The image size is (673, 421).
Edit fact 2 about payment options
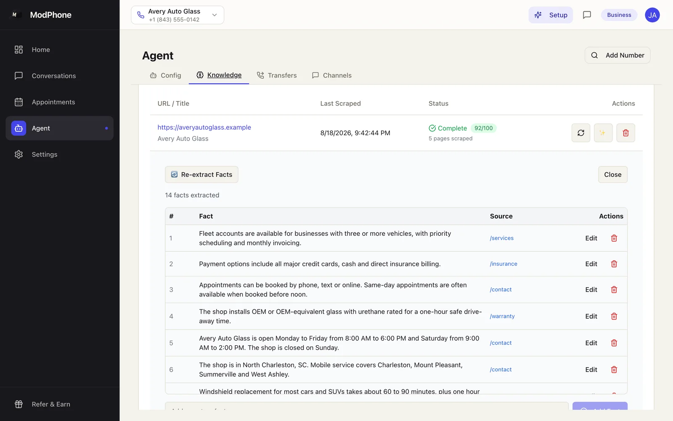(591, 264)
